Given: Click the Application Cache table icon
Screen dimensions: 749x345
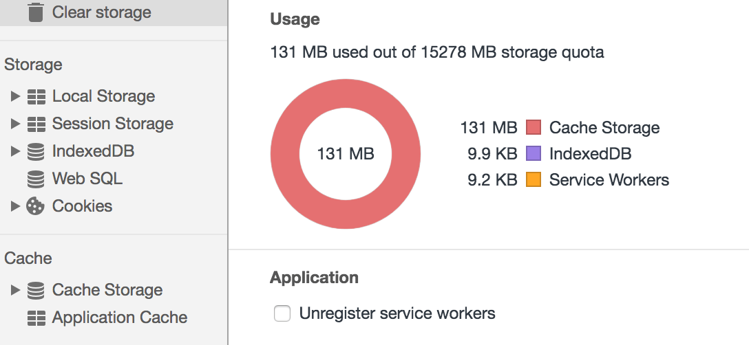Looking at the screenshot, I should point(36,318).
